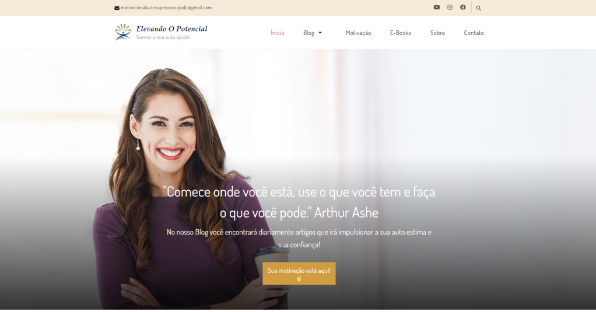Open the Contato menu page
Image resolution: width=596 pixels, height=312 pixels.
[x=474, y=33]
